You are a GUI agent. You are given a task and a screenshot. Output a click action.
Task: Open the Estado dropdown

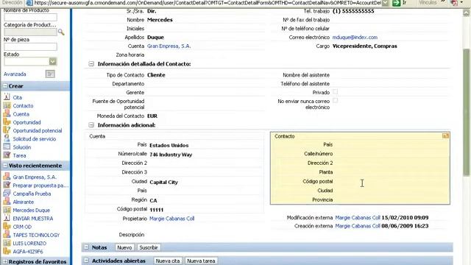click(x=52, y=62)
